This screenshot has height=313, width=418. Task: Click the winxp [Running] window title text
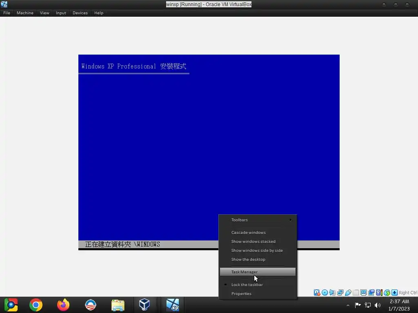pyautogui.click(x=209, y=4)
